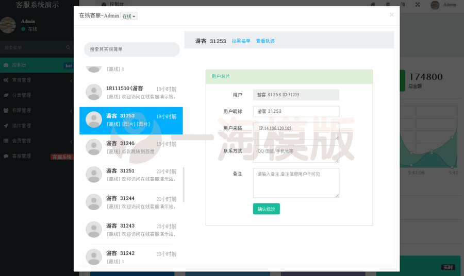
Task: Click avatar of 游客 31242
Action: coord(94,257)
